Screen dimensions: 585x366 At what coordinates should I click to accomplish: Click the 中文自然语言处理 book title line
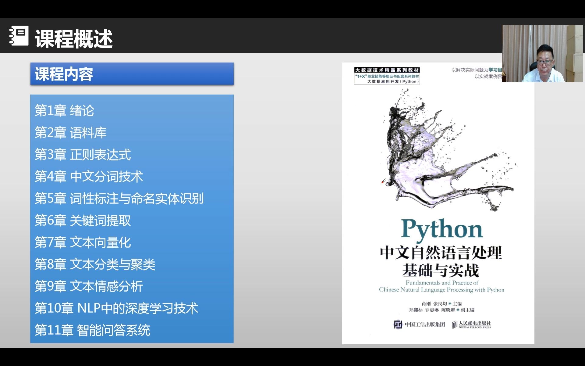tap(441, 253)
